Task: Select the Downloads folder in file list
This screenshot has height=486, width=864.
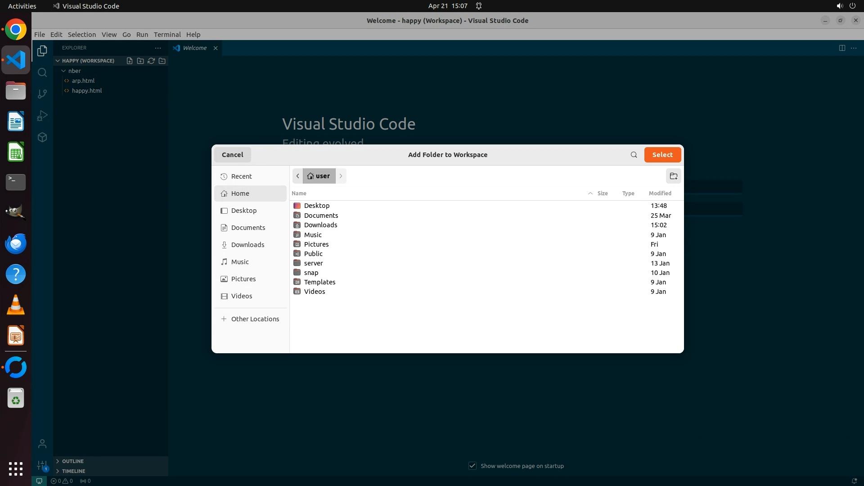Action: 320,225
